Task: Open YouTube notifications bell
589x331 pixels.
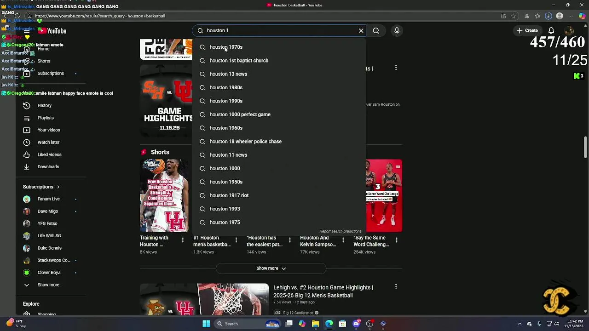Action: pos(551,31)
